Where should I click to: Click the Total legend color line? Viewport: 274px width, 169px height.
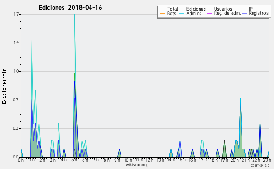pyautogui.click(x=162, y=9)
